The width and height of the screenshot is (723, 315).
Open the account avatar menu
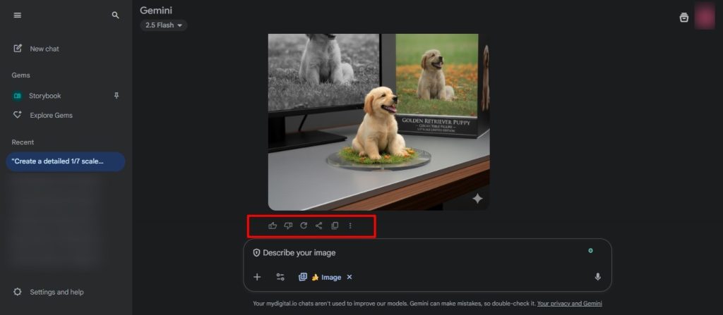pyautogui.click(x=704, y=17)
